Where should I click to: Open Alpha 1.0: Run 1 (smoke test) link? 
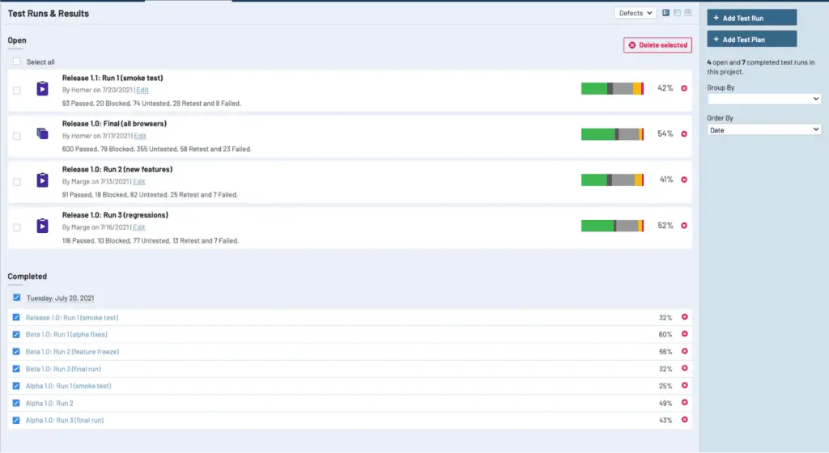click(69, 386)
